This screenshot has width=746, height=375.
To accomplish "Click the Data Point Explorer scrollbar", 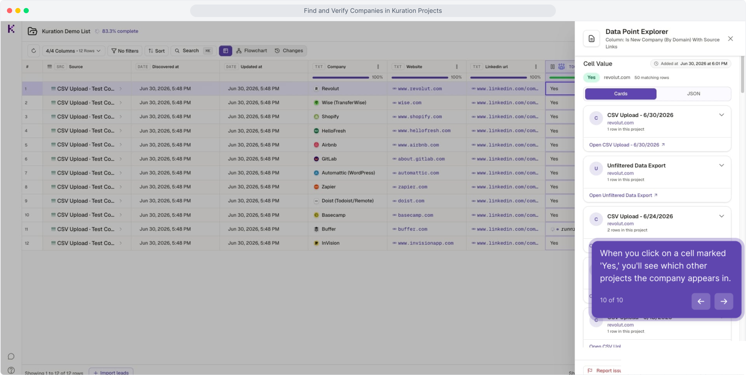I will [x=743, y=75].
